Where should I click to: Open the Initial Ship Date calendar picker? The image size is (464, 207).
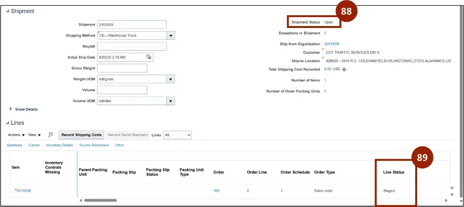[x=149, y=57]
